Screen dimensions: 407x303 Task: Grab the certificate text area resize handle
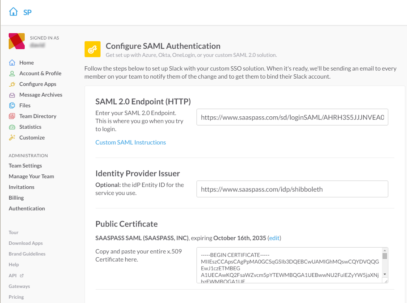[x=386, y=281]
